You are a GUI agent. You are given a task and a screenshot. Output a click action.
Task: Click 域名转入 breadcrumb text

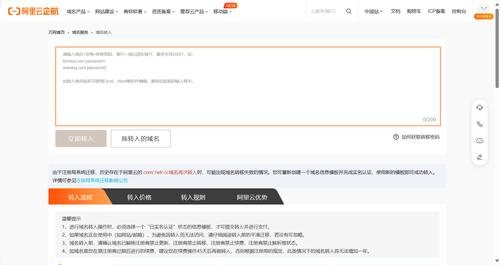click(104, 32)
